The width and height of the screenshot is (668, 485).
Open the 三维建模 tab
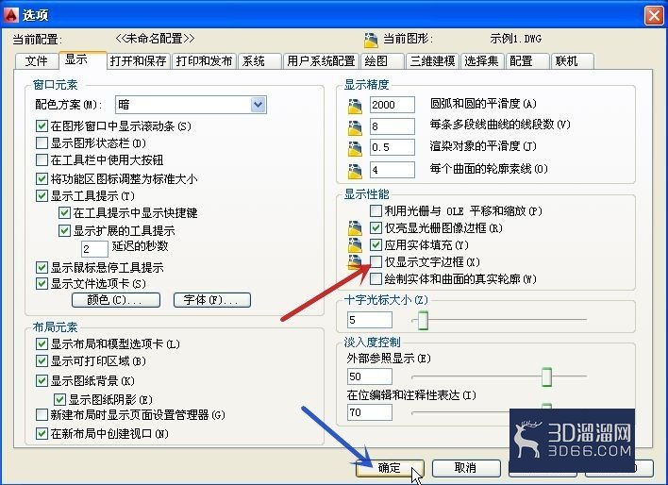[432, 61]
